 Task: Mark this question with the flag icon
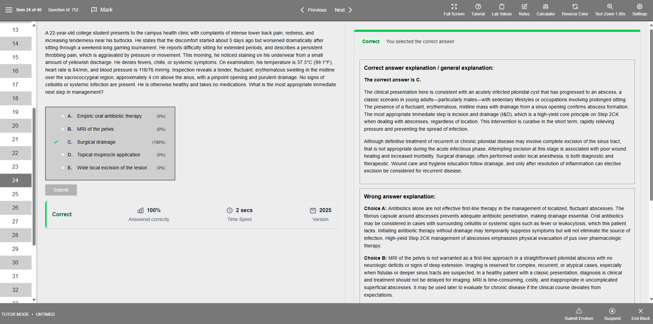[94, 10]
